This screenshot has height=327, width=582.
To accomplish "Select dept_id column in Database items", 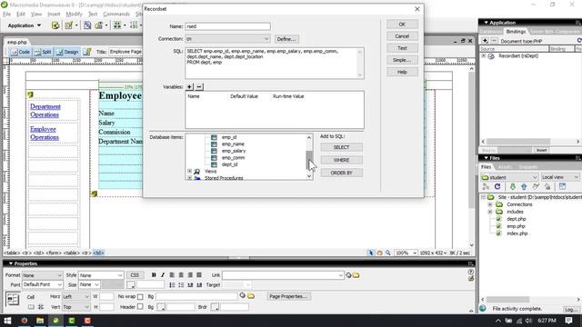I will [x=229, y=164].
